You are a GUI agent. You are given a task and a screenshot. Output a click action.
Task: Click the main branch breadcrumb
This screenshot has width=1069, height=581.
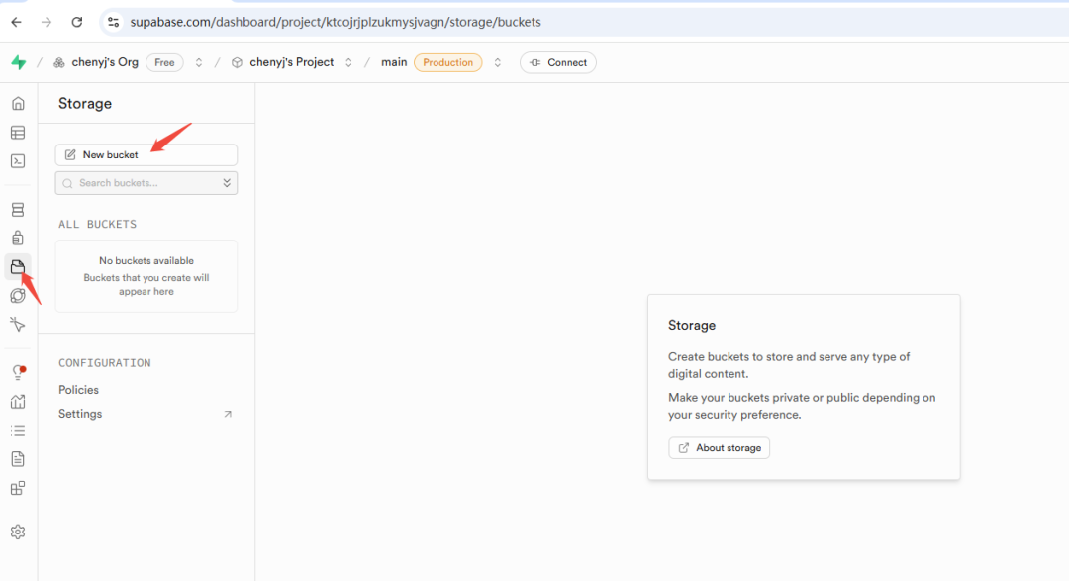click(394, 62)
